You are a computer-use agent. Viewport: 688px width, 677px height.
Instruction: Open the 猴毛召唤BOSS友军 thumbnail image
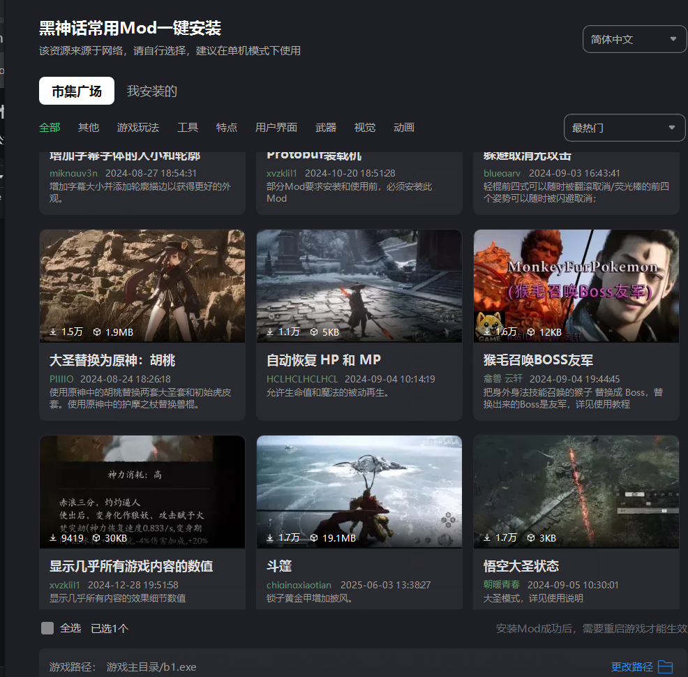pos(576,285)
